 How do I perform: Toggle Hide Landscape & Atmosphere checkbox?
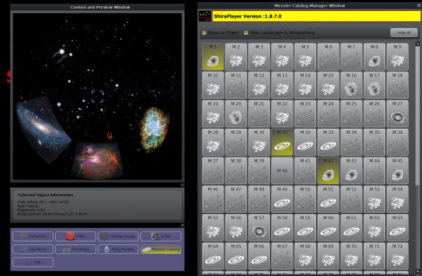coord(246,32)
